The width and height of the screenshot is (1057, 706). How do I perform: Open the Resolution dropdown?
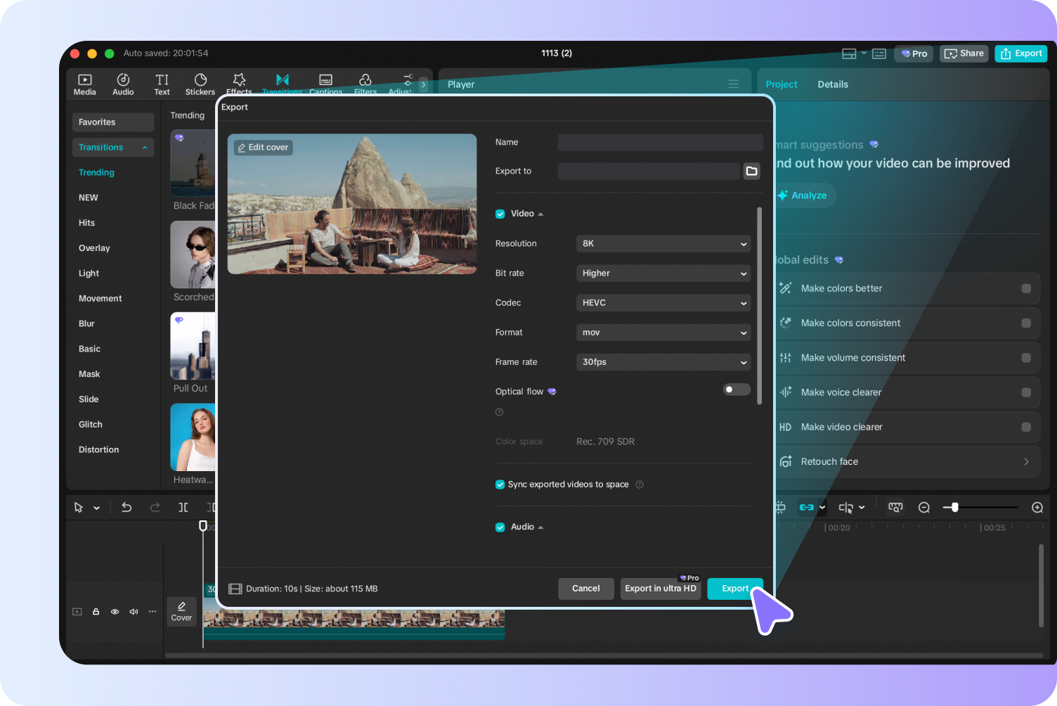[x=663, y=243]
